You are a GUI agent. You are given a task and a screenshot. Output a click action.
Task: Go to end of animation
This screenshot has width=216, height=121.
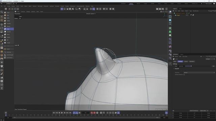tap(70, 113)
